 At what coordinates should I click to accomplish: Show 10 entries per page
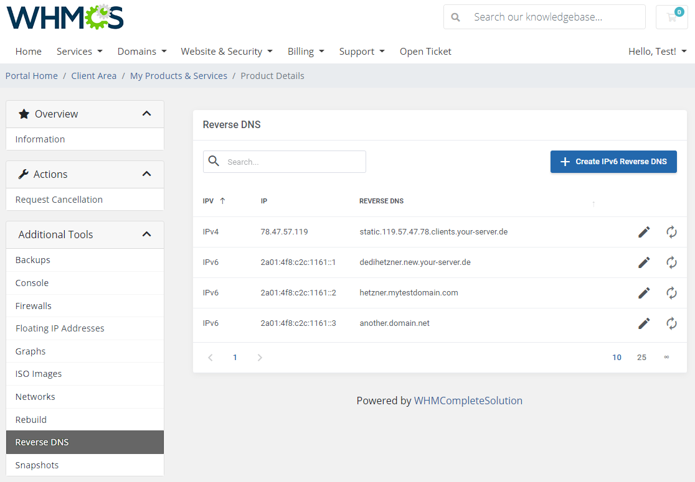pos(617,358)
